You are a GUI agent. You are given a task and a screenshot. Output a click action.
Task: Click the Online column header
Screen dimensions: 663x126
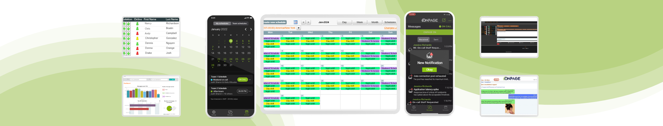(138, 19)
